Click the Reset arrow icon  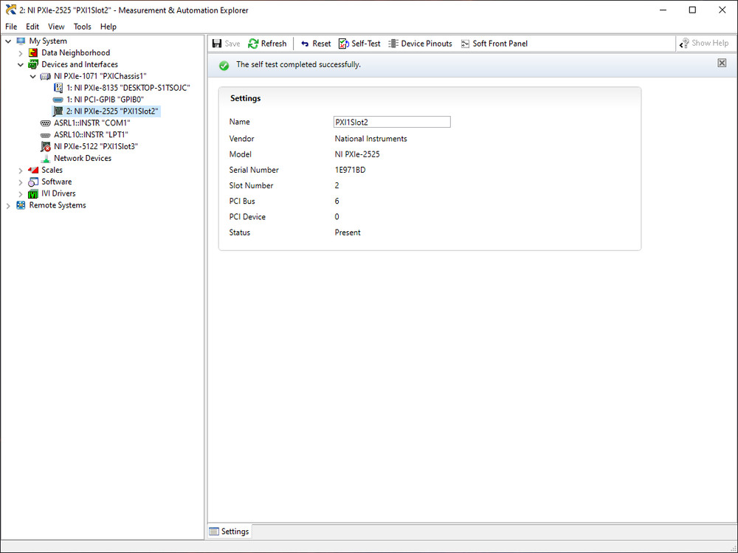305,44
